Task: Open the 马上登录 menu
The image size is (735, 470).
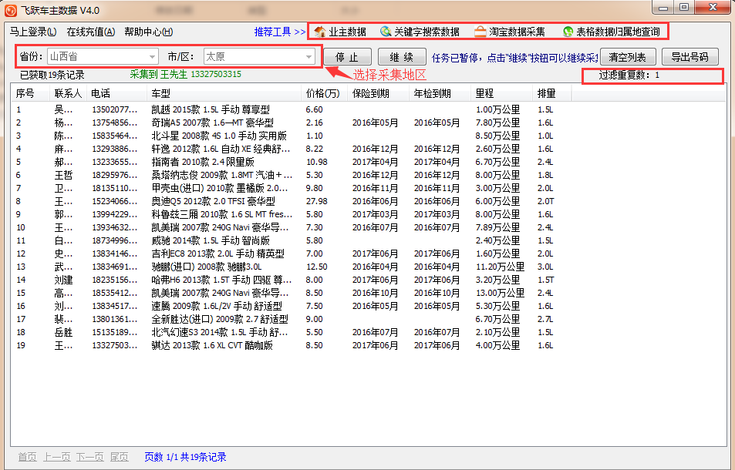Action: [x=33, y=32]
